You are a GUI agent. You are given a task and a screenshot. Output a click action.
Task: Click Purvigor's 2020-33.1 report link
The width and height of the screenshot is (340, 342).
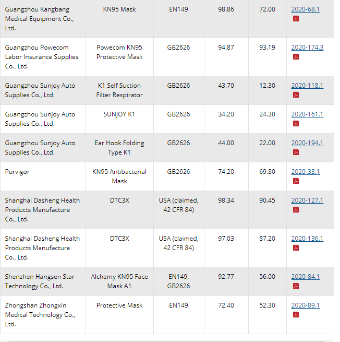pos(305,172)
